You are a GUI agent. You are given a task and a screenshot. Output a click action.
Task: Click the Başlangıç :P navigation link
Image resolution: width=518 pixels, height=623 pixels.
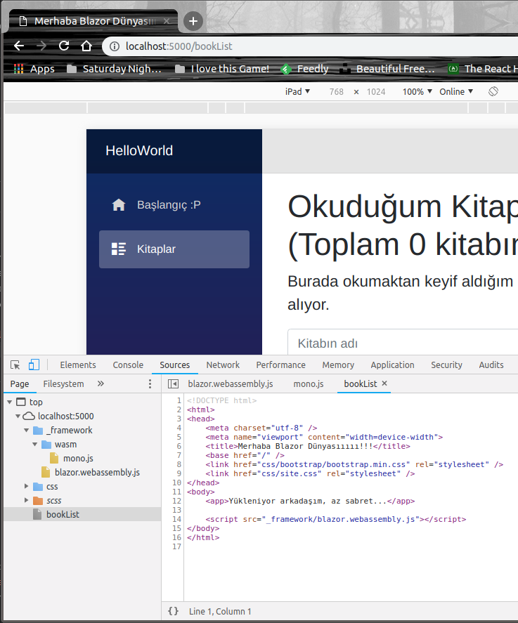pyautogui.click(x=169, y=205)
